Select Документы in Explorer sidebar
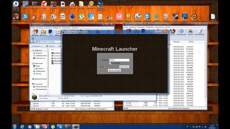This screenshot has width=230, height=129. pos(40,68)
